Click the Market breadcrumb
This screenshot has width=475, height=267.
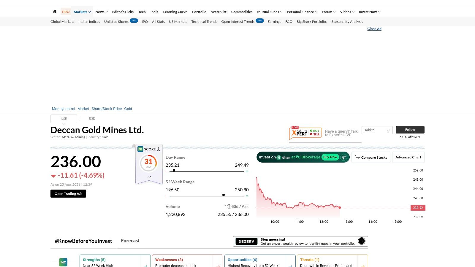tap(83, 109)
